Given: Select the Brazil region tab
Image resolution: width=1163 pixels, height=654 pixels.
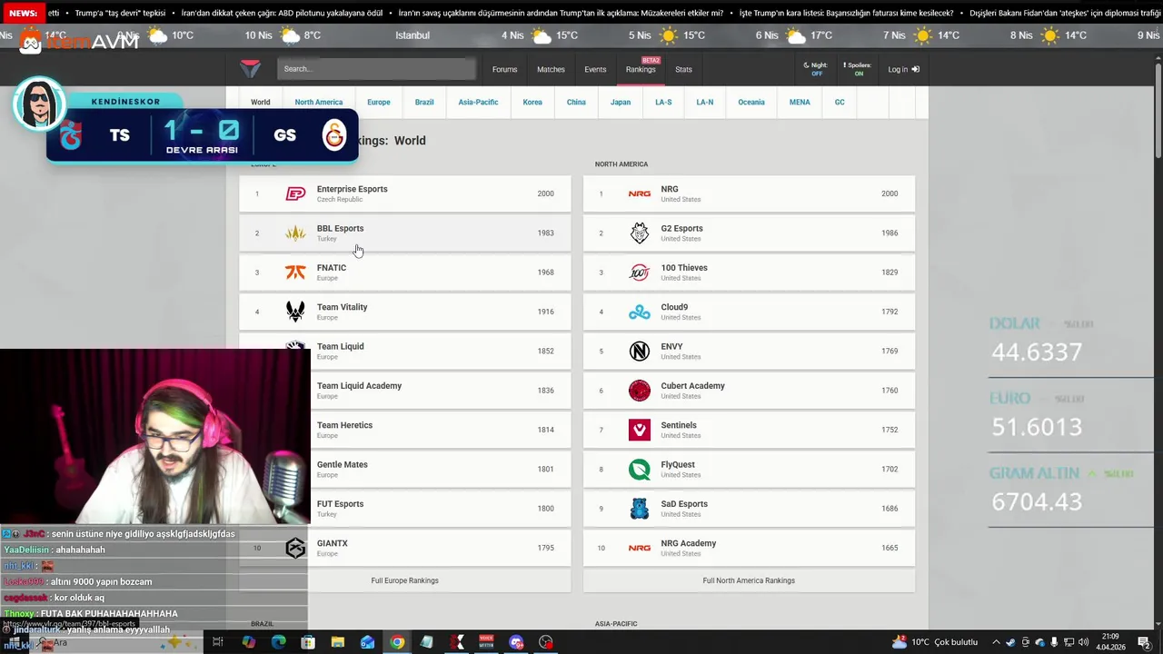Looking at the screenshot, I should [424, 102].
